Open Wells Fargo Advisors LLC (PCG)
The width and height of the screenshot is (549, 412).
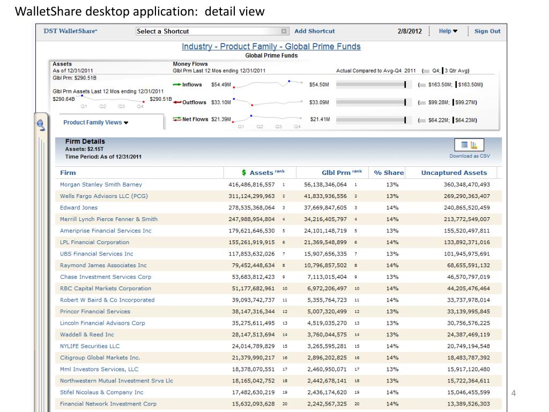(x=103, y=196)
